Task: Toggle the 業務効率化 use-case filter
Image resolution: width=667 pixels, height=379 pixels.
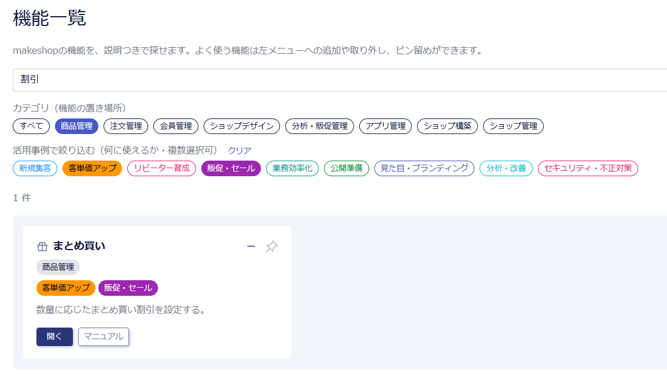Action: [292, 168]
